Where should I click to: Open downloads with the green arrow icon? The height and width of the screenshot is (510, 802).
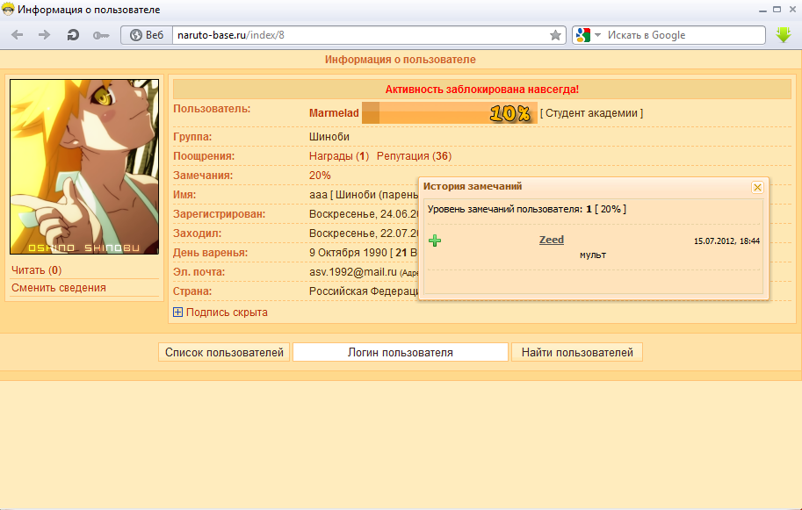click(x=783, y=35)
